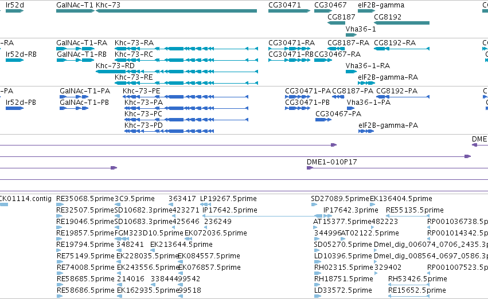488x299 pixels.
Task: Click the RE75149.5prime EST label
Action: click(85, 256)
